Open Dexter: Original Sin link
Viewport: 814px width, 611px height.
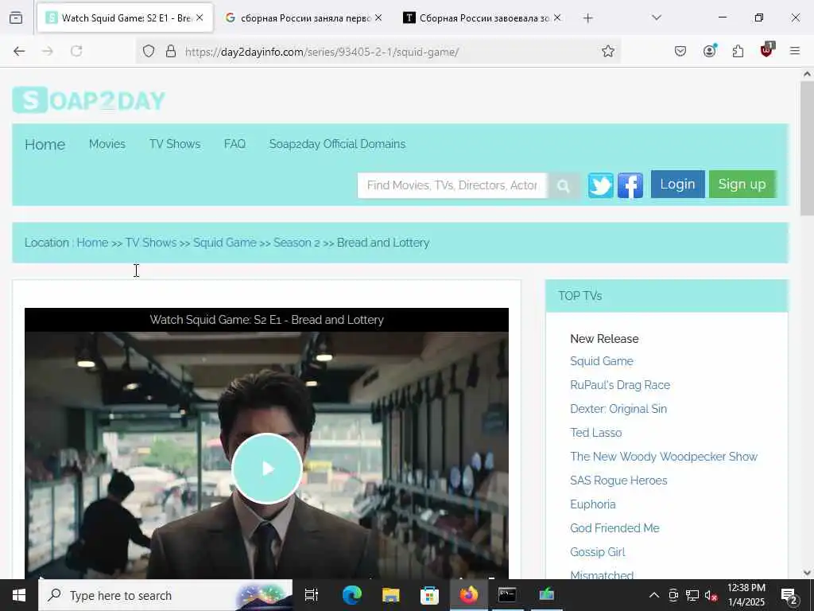pyautogui.click(x=618, y=409)
